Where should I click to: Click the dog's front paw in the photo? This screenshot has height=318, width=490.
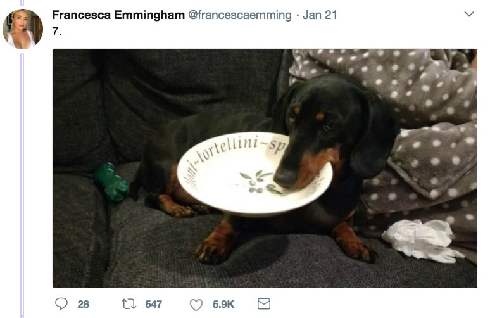[x=213, y=251]
